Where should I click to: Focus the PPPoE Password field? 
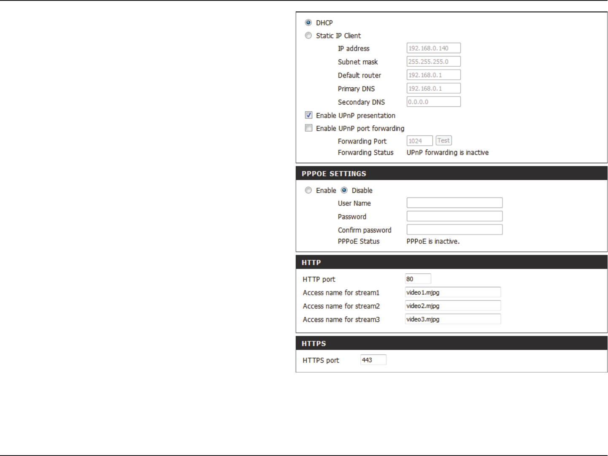455,216
